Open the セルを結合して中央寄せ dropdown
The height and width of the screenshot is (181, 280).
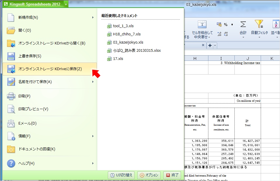pos(209,37)
